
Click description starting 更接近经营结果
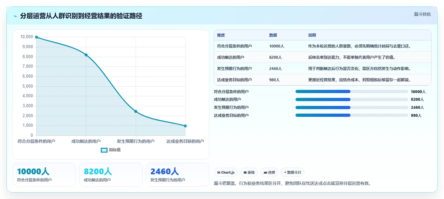point(359,80)
